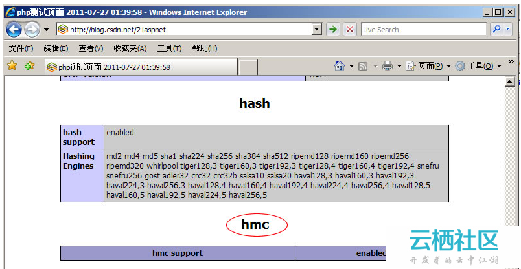Stop loading with the red X button
The width and height of the screenshot is (521, 269).
pos(349,30)
